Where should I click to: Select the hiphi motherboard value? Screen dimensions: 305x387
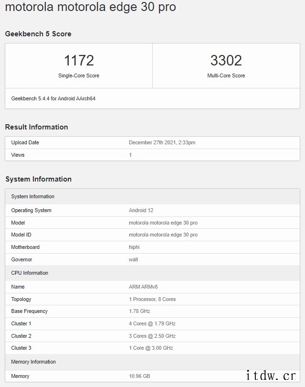pyautogui.click(x=134, y=247)
